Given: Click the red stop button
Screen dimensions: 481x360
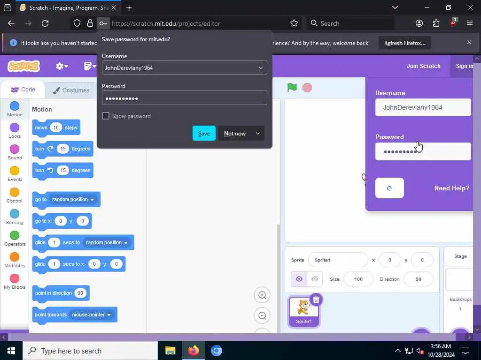Looking at the screenshot, I should click(307, 88).
